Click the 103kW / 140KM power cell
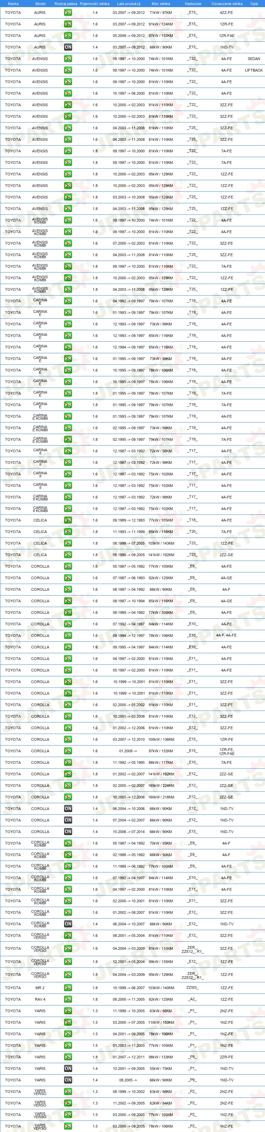This screenshot has height=1132, width=265. 161,988
